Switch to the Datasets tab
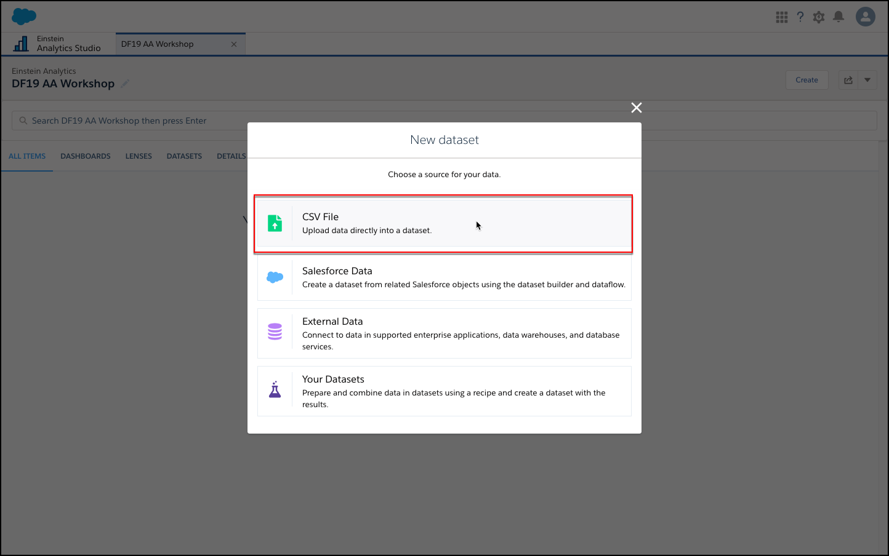889x556 pixels. [x=184, y=156]
